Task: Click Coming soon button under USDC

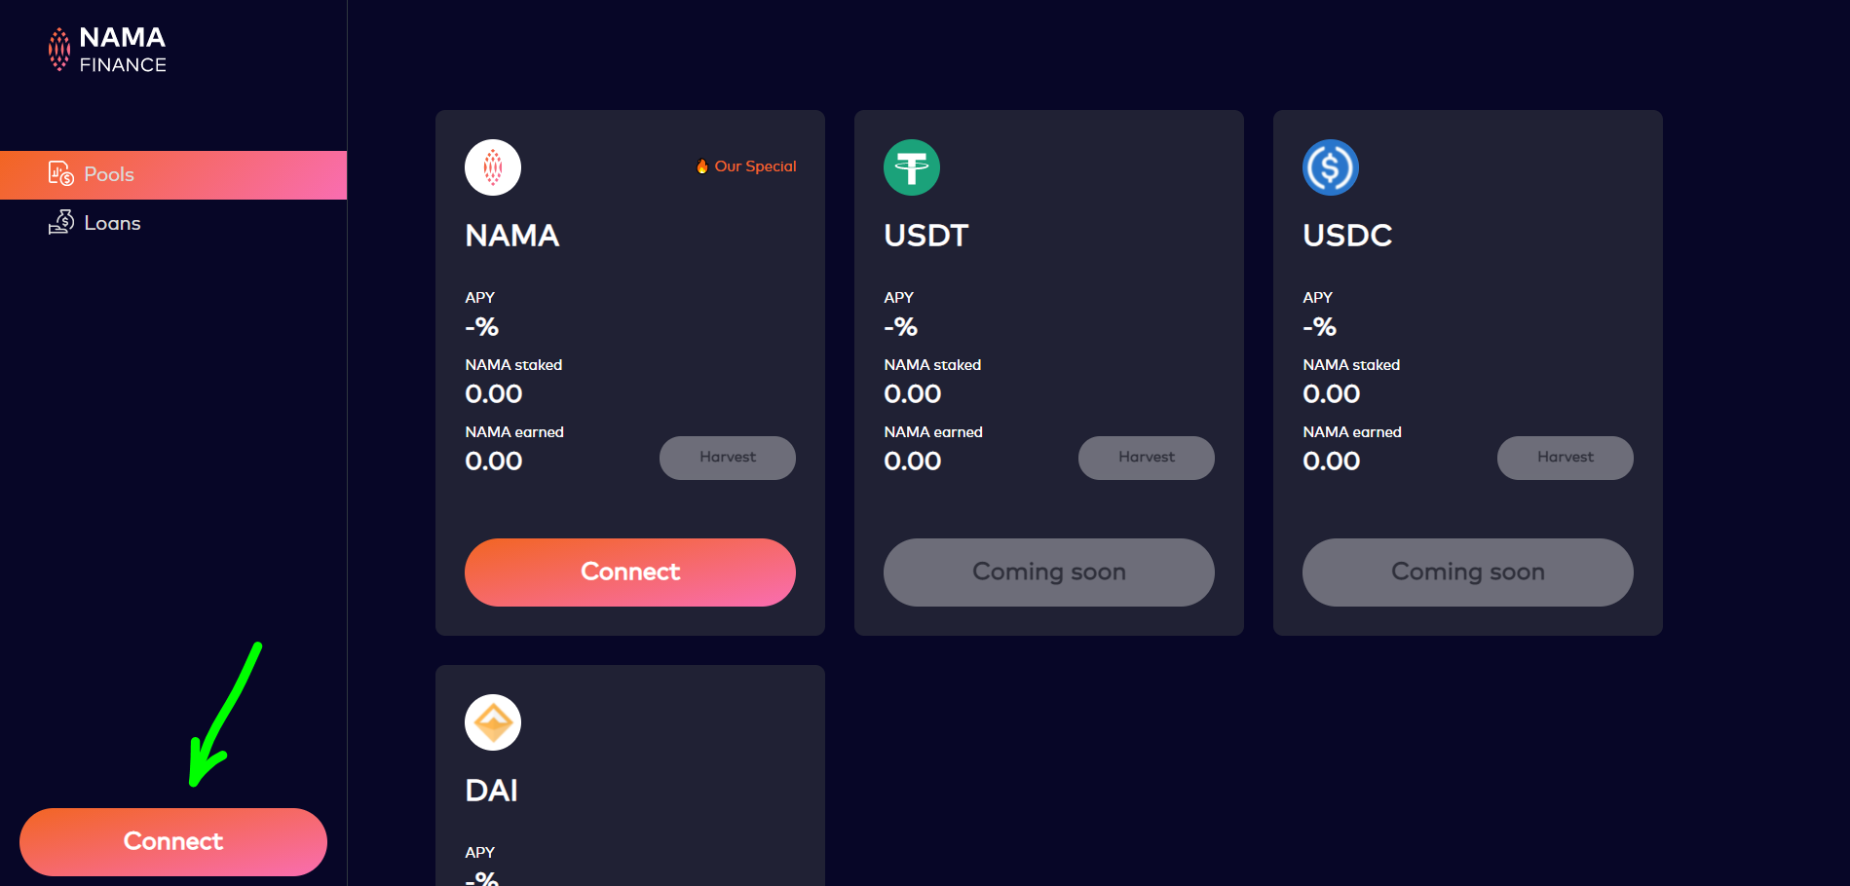Action: (1468, 572)
